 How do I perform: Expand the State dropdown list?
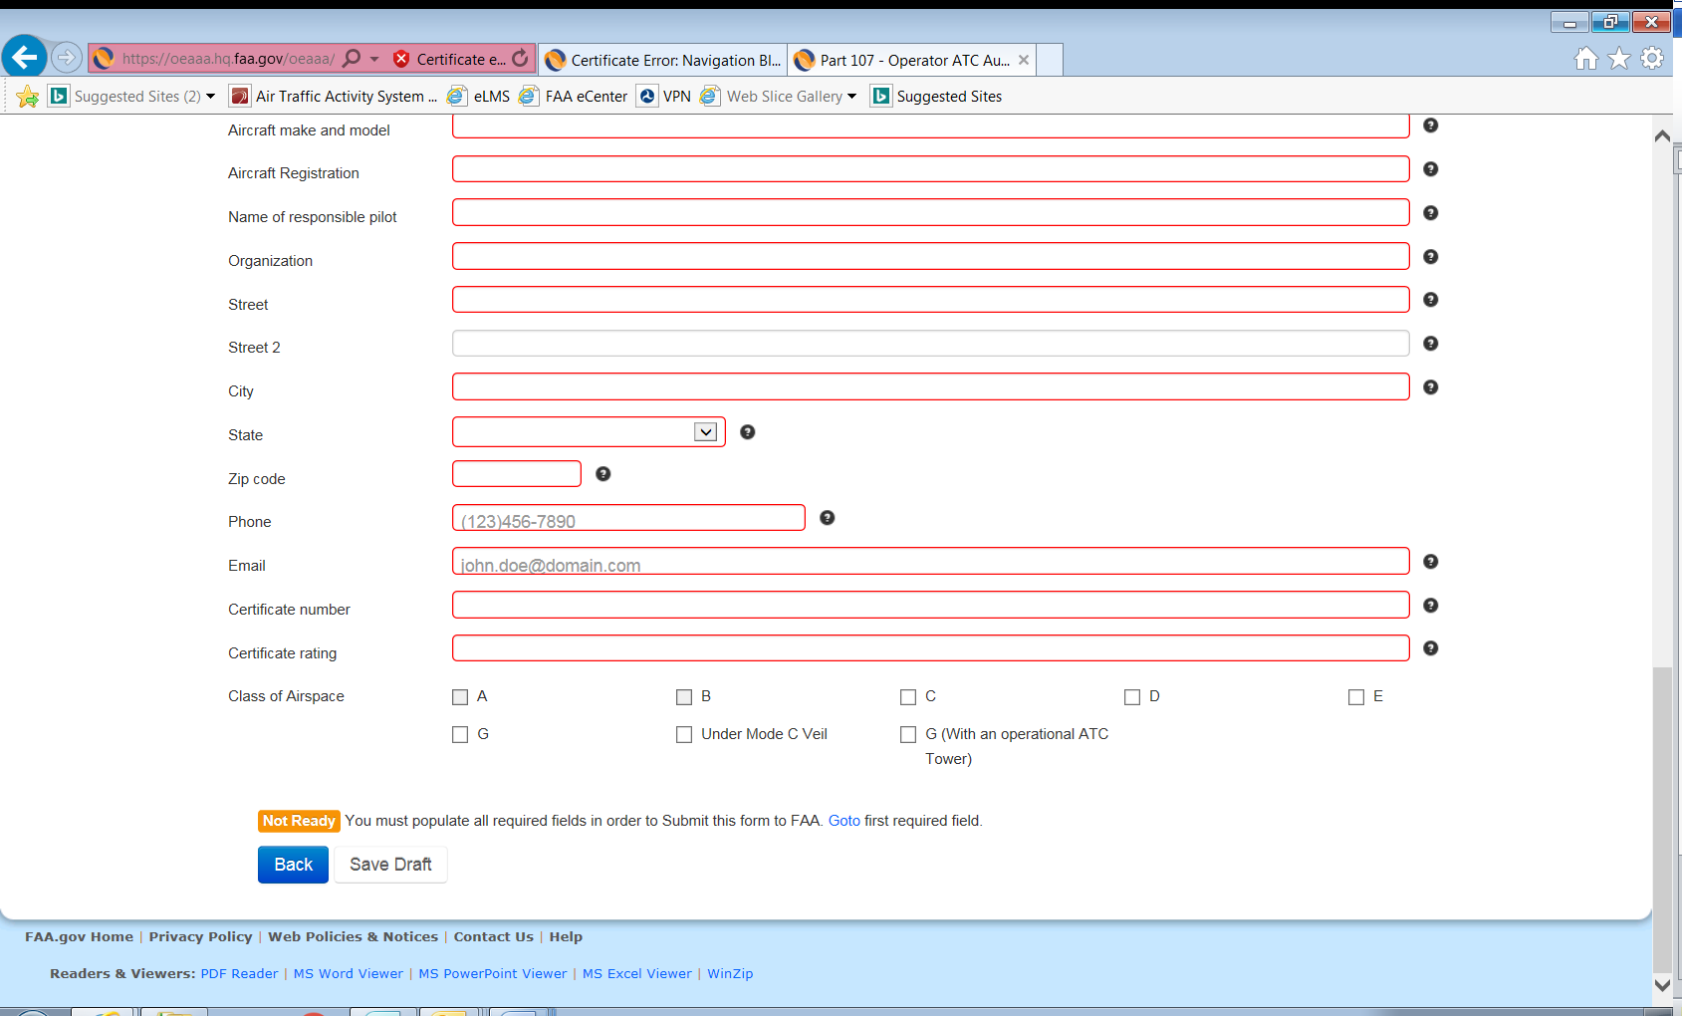pyautogui.click(x=705, y=432)
